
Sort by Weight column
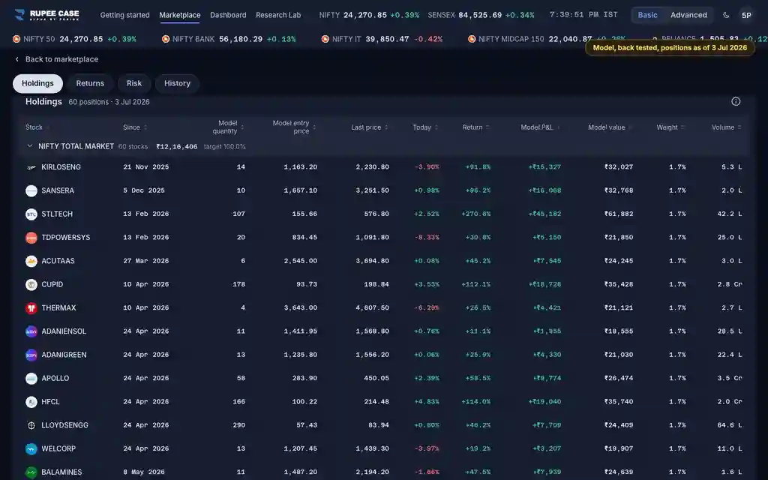point(670,127)
